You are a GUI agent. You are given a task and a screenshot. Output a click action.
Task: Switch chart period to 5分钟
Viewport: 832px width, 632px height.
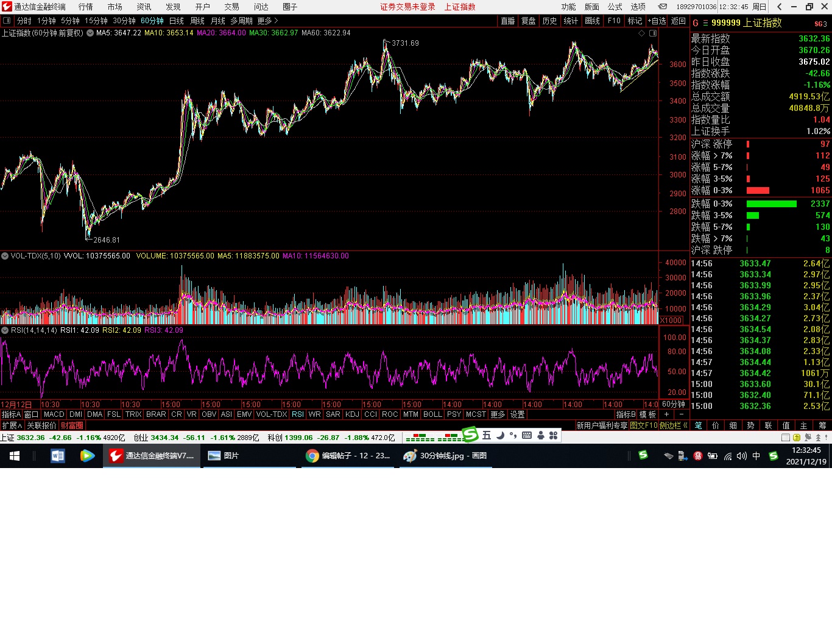click(x=70, y=21)
